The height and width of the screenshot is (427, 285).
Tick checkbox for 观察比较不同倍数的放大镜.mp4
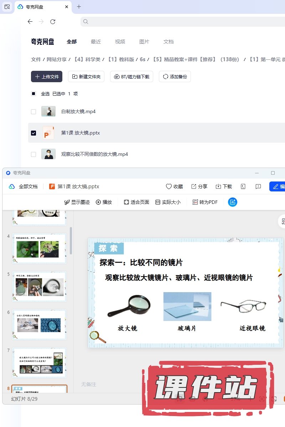pos(33,154)
